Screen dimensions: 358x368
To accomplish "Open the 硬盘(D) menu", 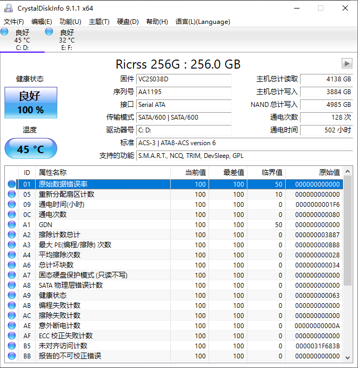I will [128, 22].
